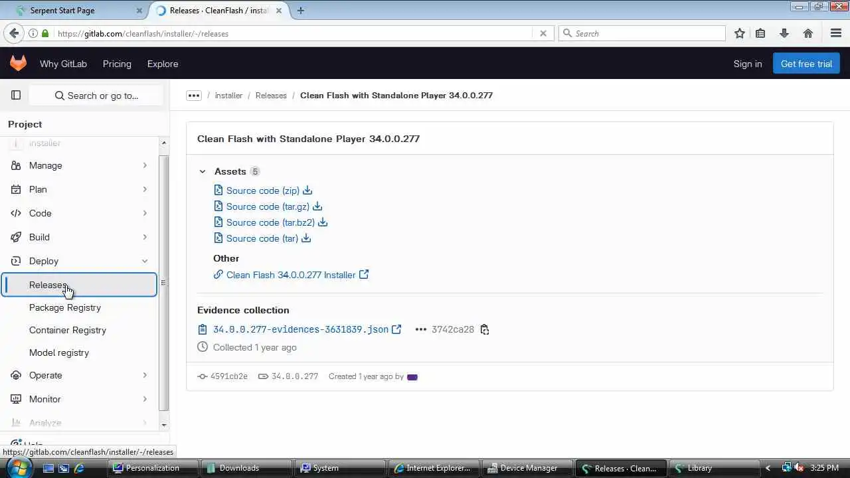This screenshot has height=478, width=850.
Task: Go to browser home icon
Action: tap(808, 33)
